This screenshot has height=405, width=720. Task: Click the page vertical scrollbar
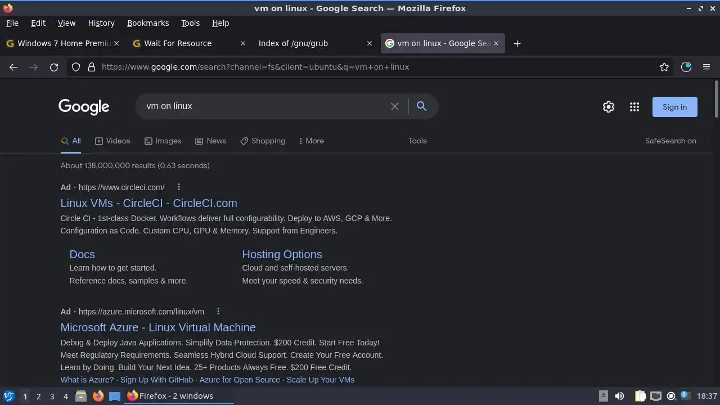716,99
